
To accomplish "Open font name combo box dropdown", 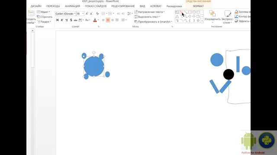I will click(75, 13).
